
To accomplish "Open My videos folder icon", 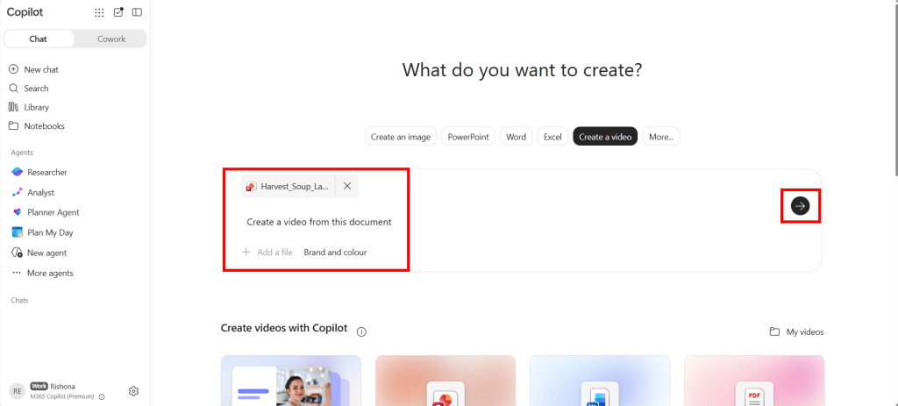I will pyautogui.click(x=774, y=331).
